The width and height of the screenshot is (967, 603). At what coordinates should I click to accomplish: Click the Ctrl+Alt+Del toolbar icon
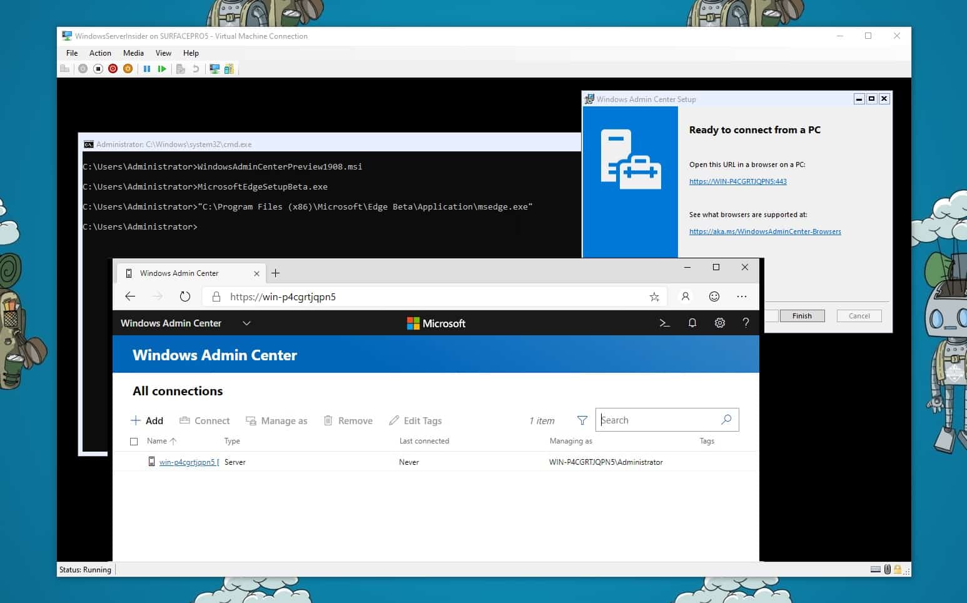click(x=65, y=69)
